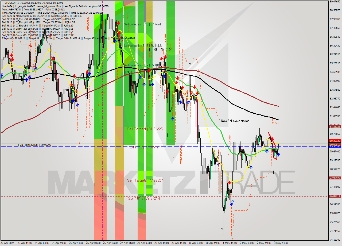Screen dimensions: 342x246
Task: Click the 81.89550 price axis label
Action: 335,116
